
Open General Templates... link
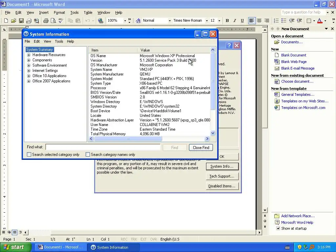point(298,94)
